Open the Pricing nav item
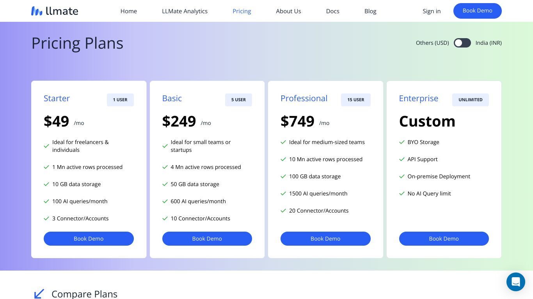This screenshot has width=533, height=299. [x=242, y=11]
